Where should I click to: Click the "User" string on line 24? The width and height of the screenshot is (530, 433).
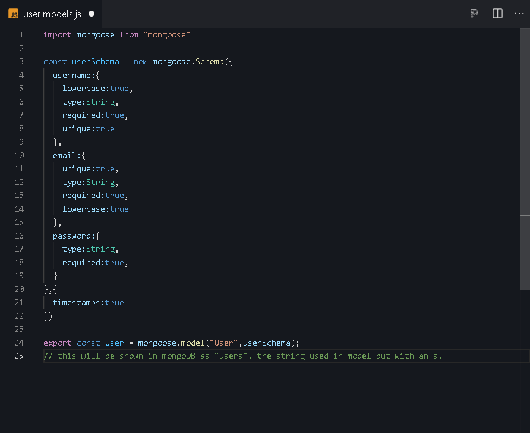pos(224,343)
